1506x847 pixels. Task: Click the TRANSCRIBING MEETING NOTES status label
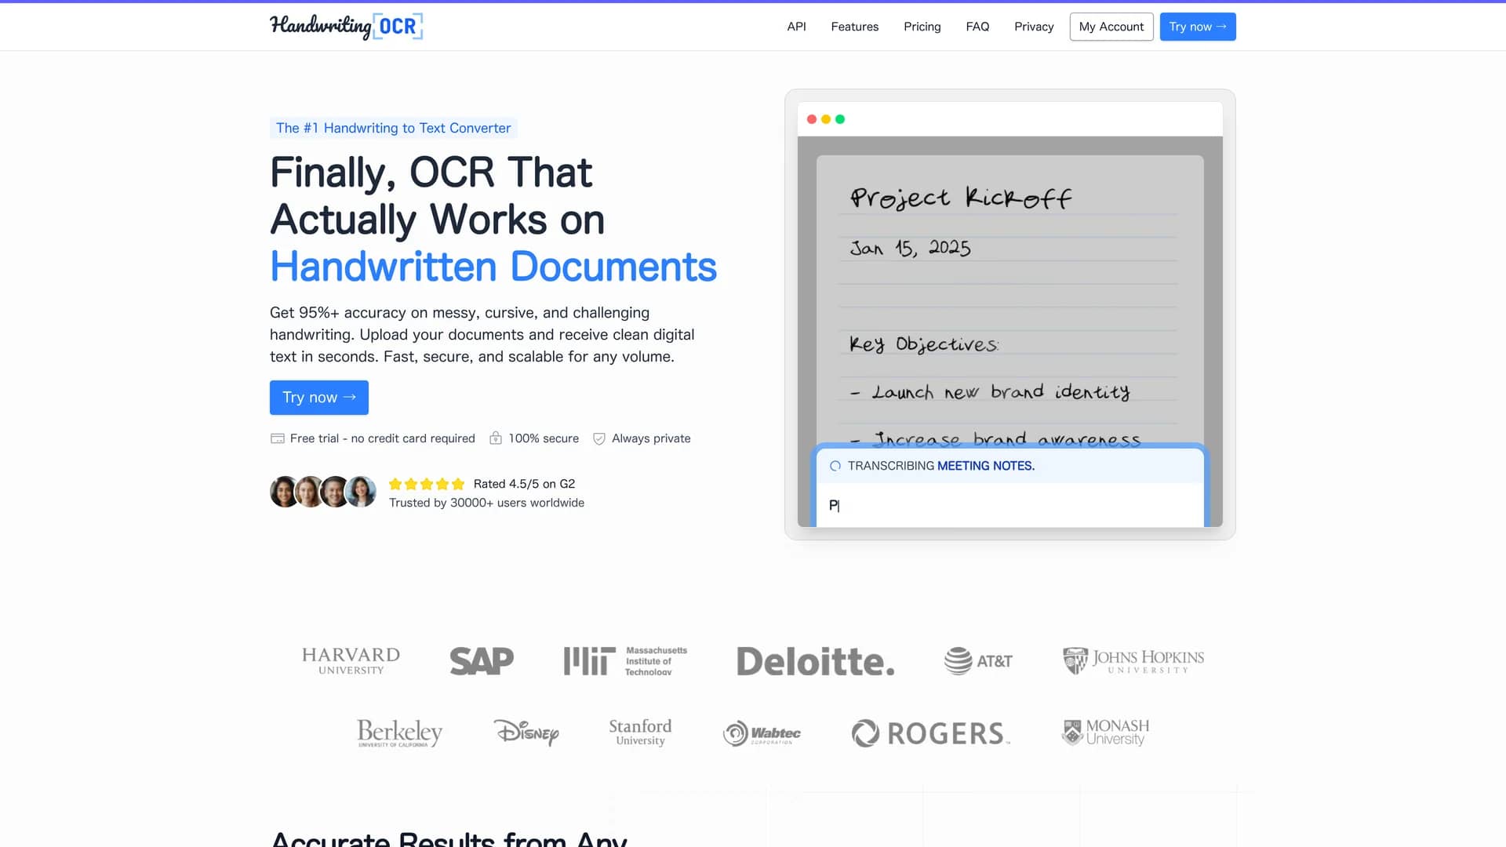pos(941,466)
